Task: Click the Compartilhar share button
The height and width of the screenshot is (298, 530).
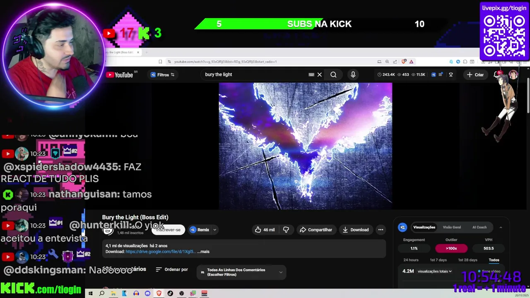Action: coord(316,230)
